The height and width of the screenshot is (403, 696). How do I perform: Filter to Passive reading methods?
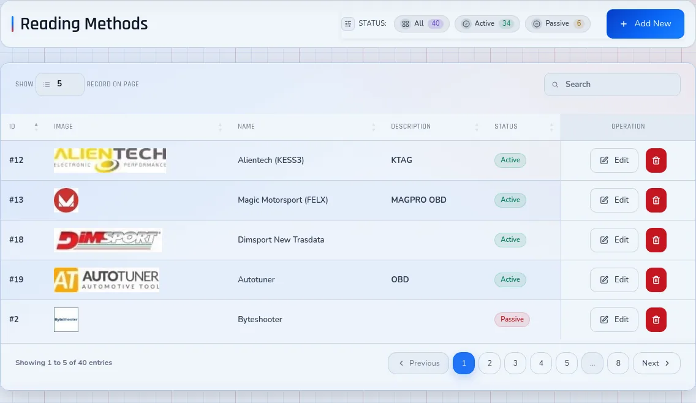tap(558, 23)
